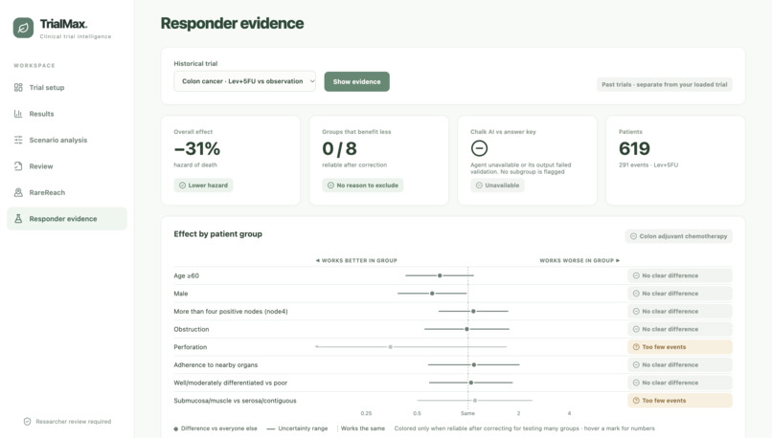Viewport: 772px width, 438px height.
Task: Click Submucosa/muscle row Too few events badge
Action: click(x=680, y=401)
